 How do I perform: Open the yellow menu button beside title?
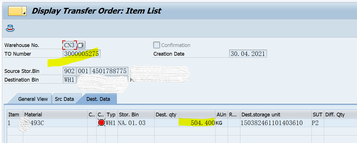coord(17,11)
